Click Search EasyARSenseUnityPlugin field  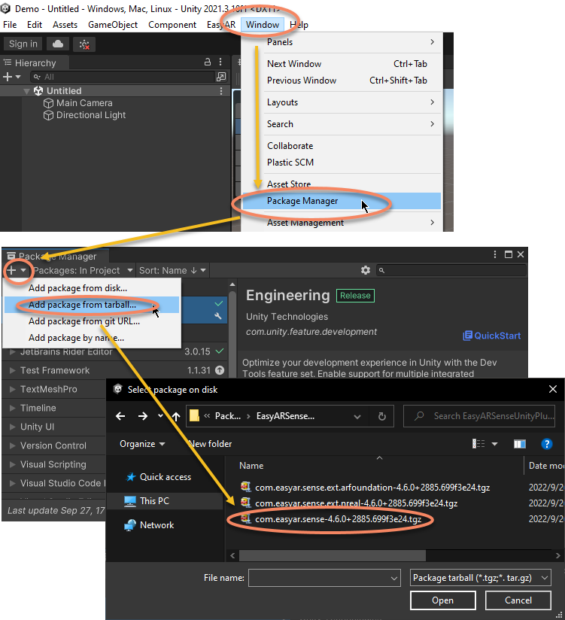[x=479, y=416]
